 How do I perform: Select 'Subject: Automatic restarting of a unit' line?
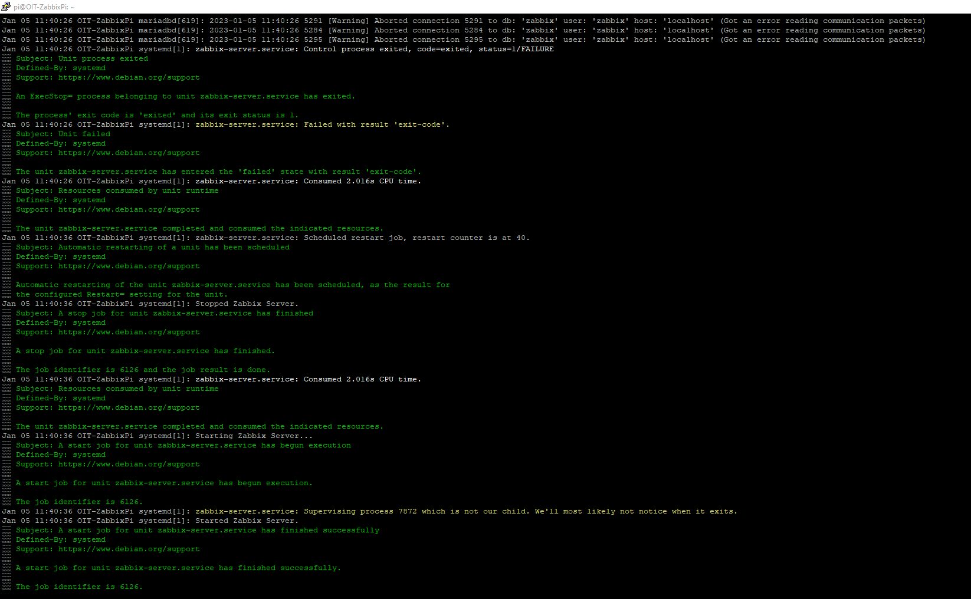point(153,247)
